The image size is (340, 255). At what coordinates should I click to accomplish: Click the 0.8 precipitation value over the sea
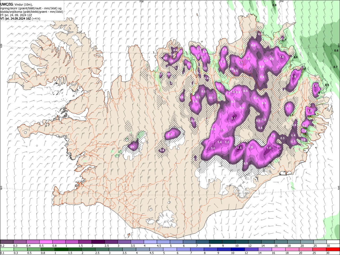point(274,5)
